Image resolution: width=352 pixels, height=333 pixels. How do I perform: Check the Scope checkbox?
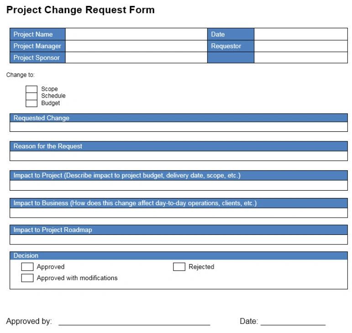(x=32, y=89)
